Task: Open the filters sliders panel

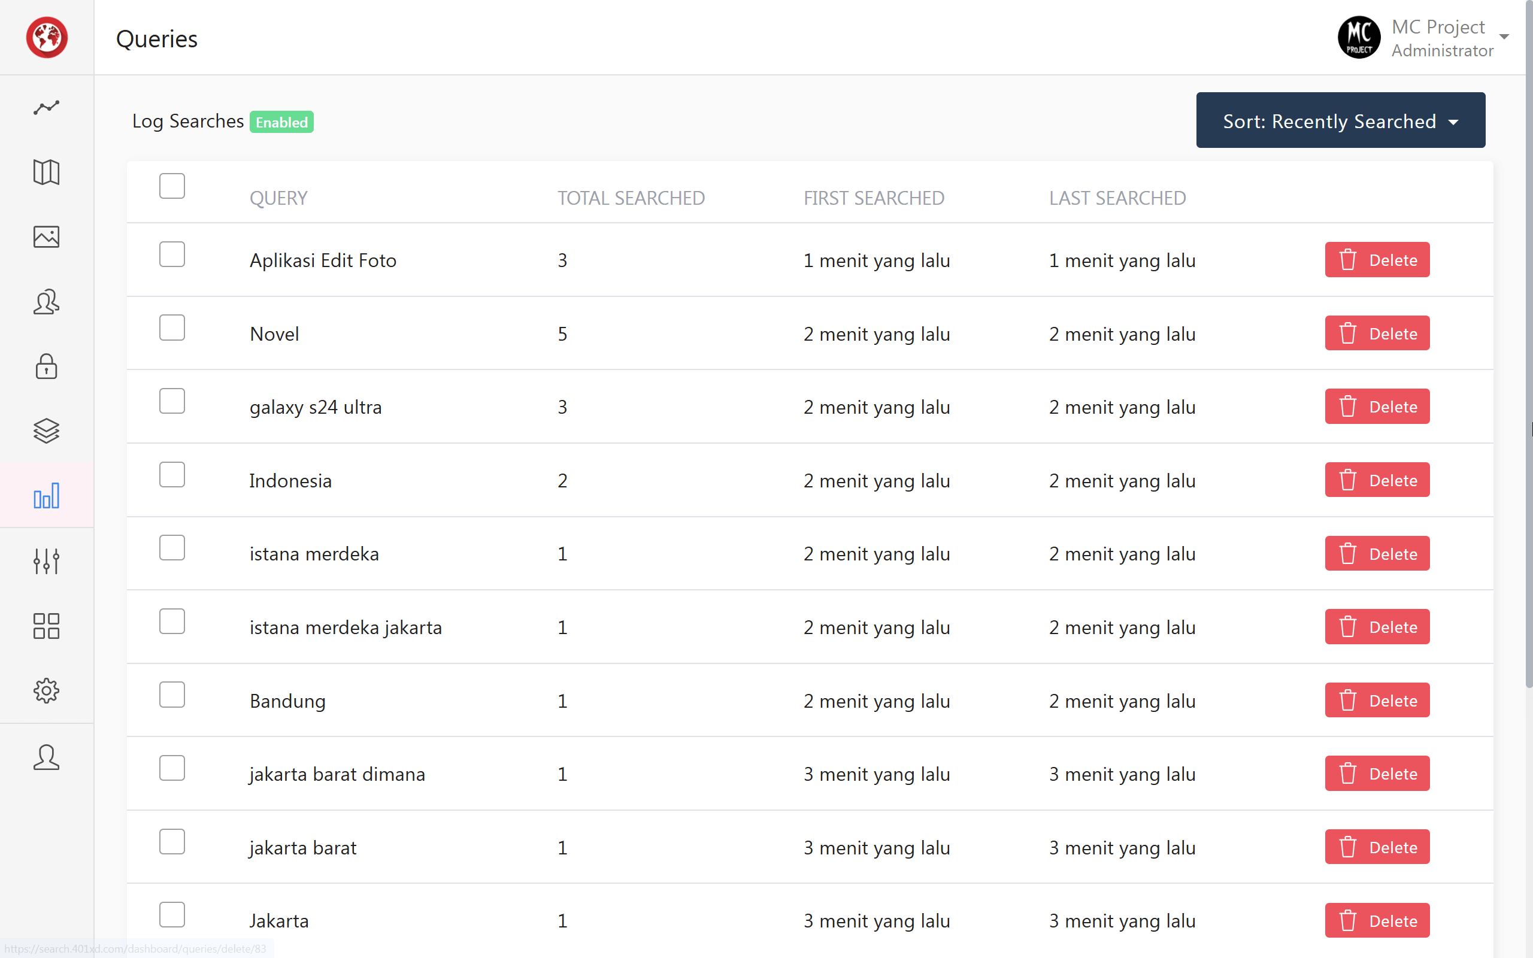Action: (46, 562)
